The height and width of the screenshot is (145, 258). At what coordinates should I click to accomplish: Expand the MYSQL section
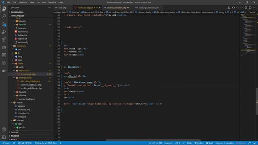[14, 139]
